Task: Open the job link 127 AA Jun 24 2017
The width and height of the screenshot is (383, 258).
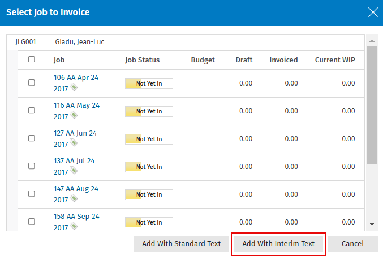Action: (x=75, y=138)
